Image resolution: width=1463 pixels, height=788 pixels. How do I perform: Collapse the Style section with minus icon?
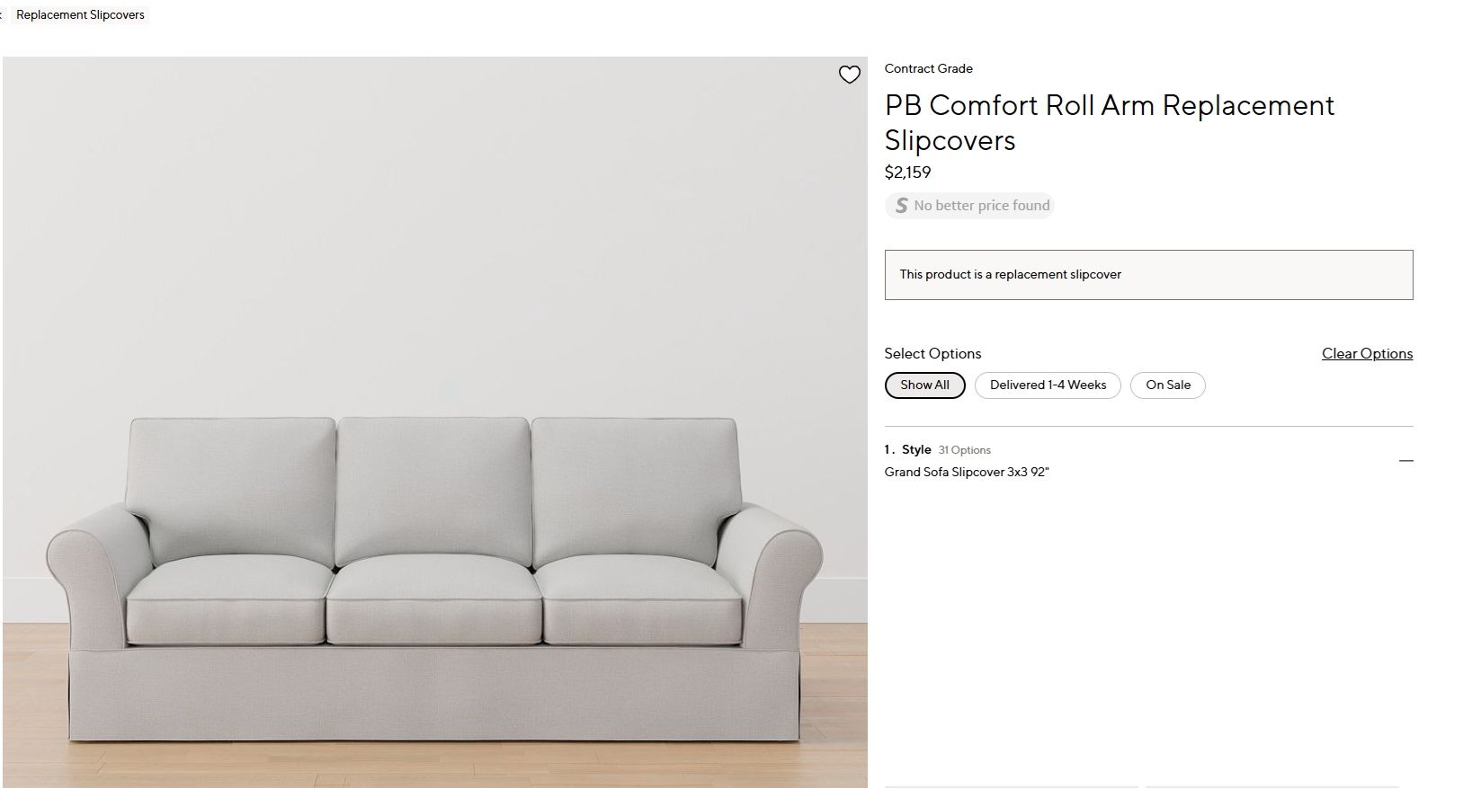(x=1405, y=461)
